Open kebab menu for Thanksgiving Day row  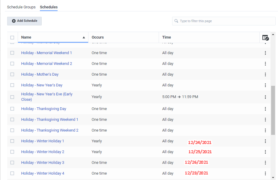(x=265, y=109)
